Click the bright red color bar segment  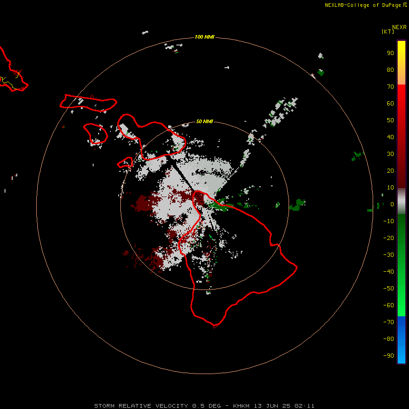tap(401, 136)
